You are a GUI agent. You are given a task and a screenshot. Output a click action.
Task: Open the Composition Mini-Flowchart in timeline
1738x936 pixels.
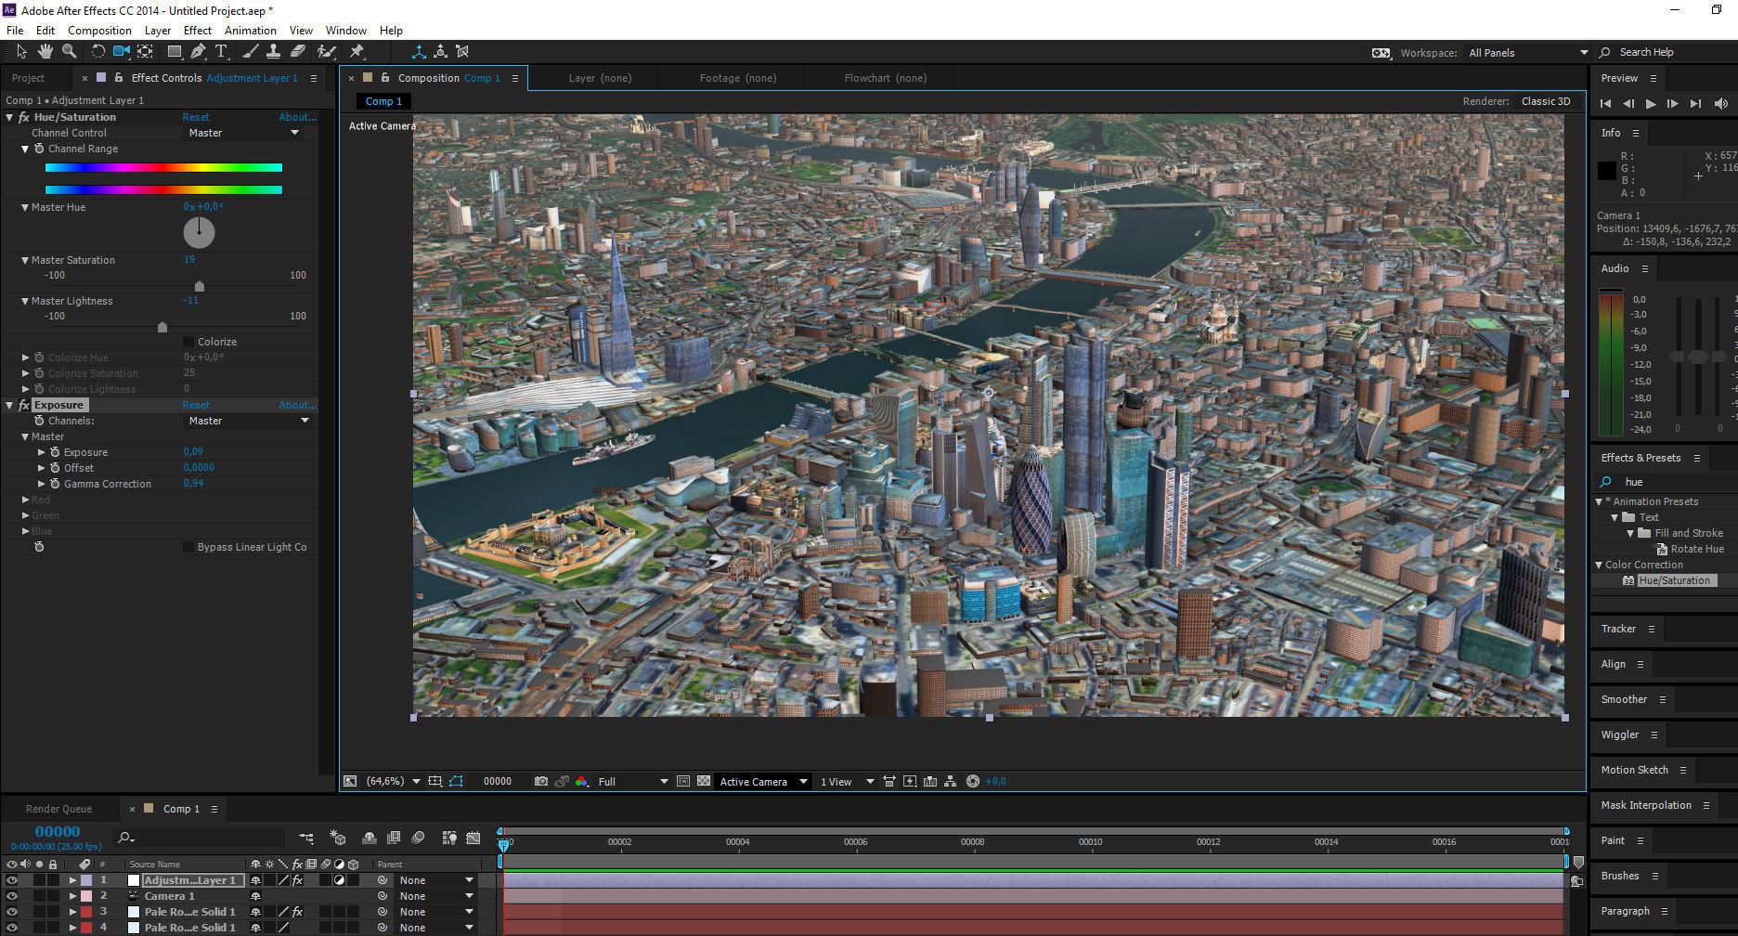tap(306, 838)
